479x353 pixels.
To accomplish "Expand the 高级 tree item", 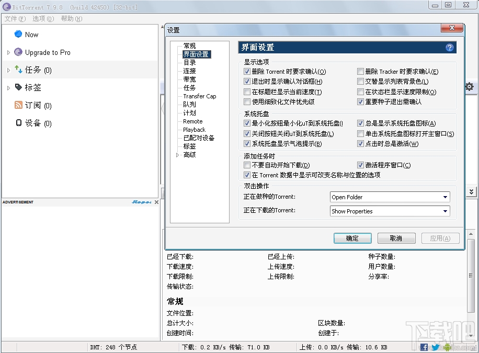I will pyautogui.click(x=178, y=154).
